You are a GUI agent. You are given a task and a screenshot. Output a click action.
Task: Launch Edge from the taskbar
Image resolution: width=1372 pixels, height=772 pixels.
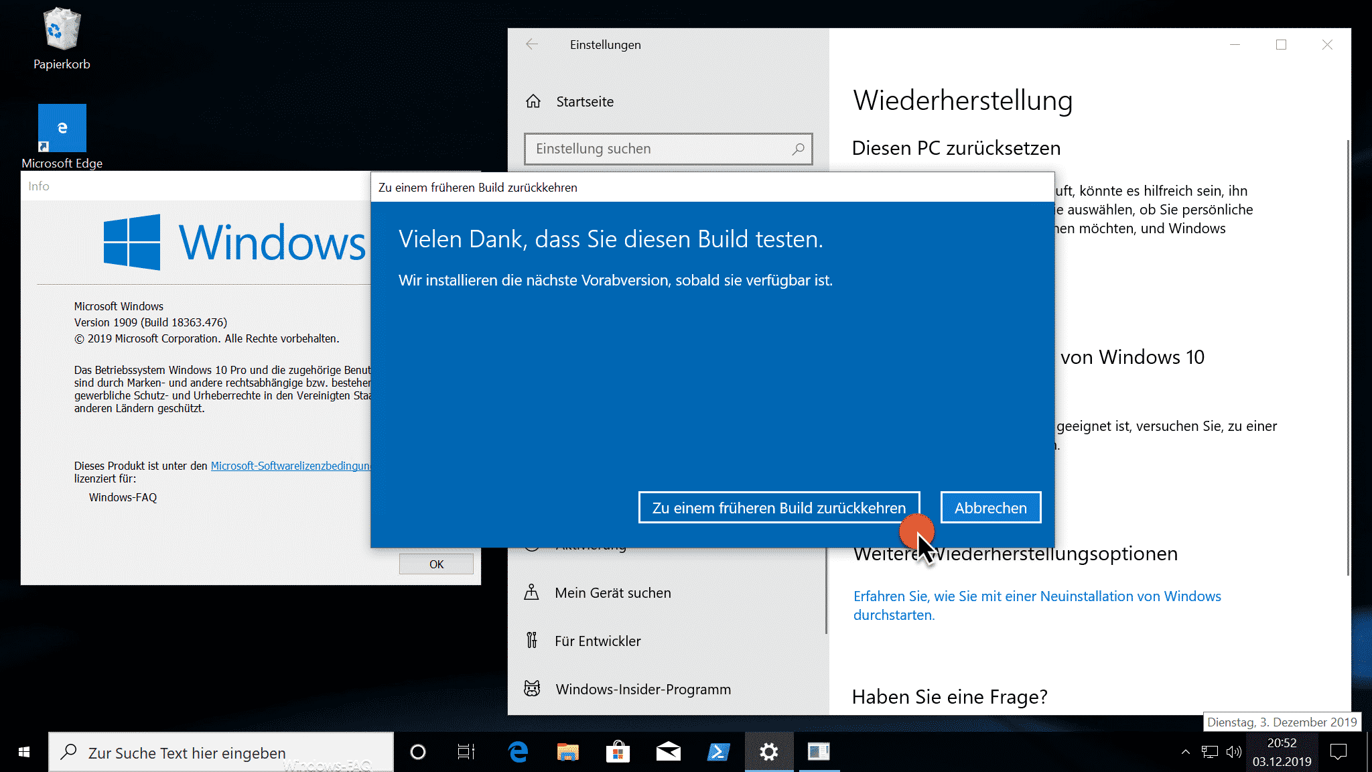pos(518,752)
